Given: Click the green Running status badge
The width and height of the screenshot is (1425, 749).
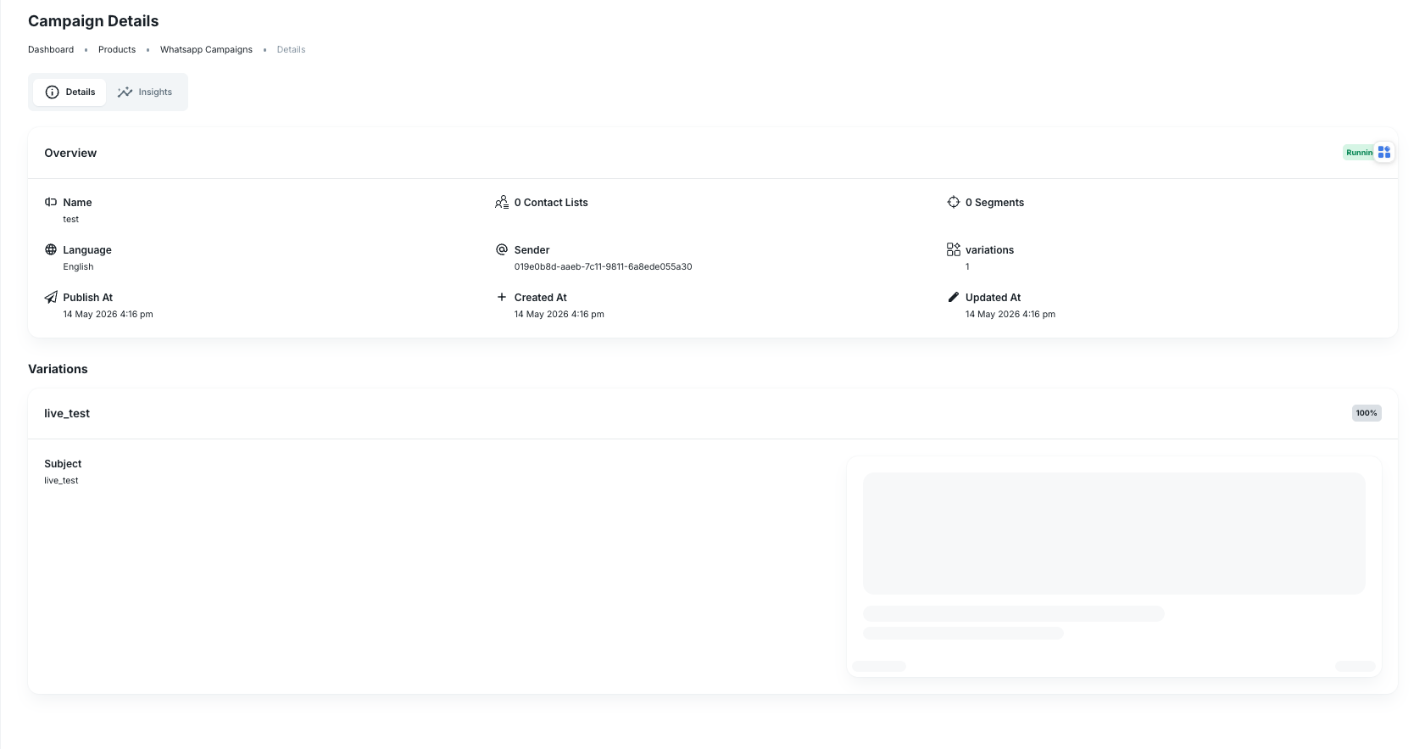Looking at the screenshot, I should coord(1358,153).
